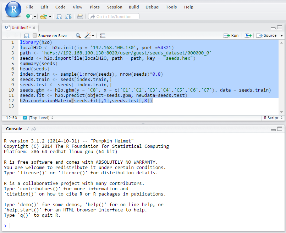Screen dimensions: 286x233
Task: Re-run the previous code region
Action: point(248,35)
